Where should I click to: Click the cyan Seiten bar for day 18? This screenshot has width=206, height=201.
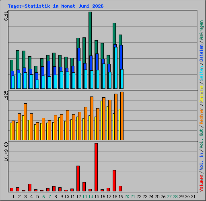(x=116, y=68)
